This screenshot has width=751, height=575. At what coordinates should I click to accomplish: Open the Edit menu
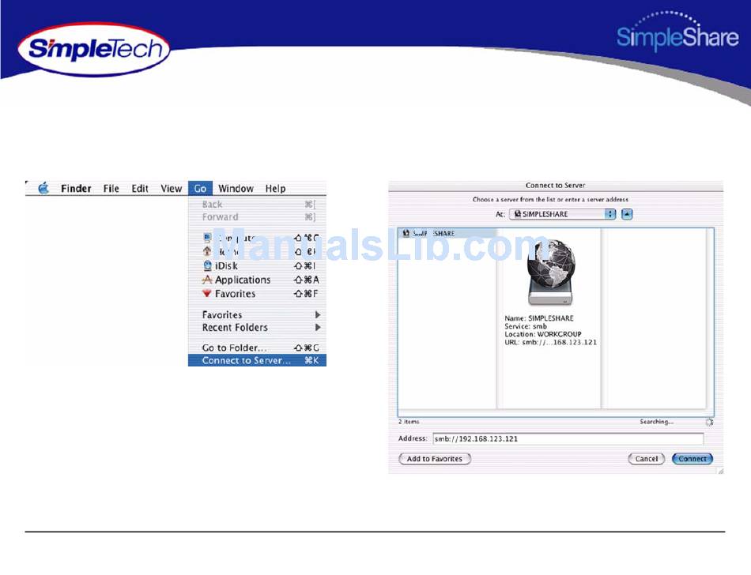[140, 189]
